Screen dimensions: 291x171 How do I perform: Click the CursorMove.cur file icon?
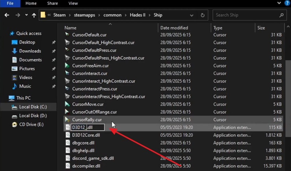67,104
